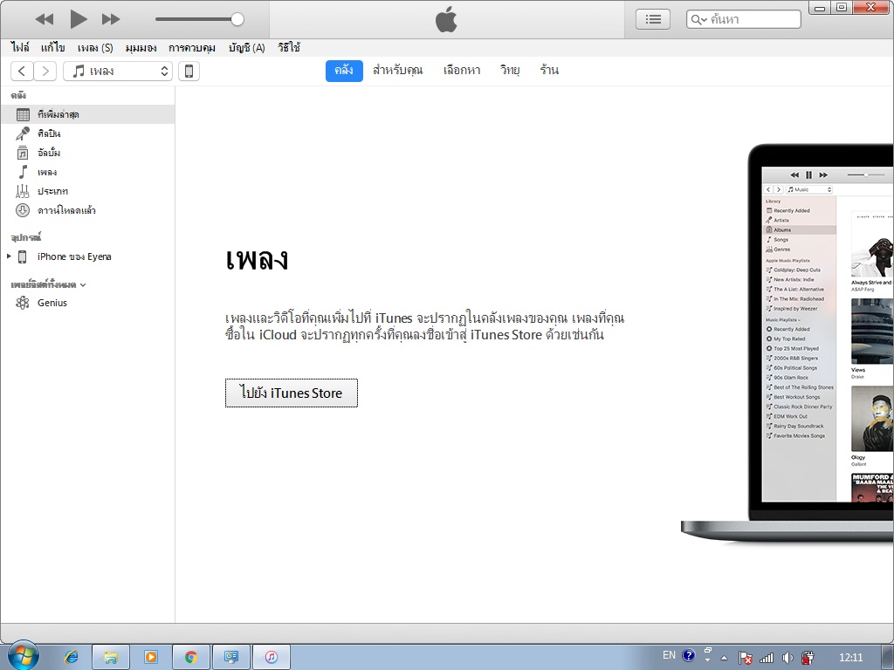Click the rewind previous track button
The width and height of the screenshot is (894, 670).
click(45, 19)
